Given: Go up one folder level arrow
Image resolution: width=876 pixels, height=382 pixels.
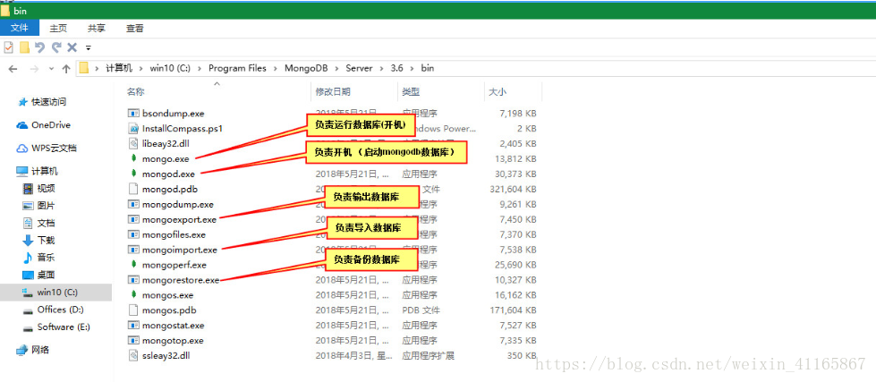Looking at the screenshot, I should (66, 69).
